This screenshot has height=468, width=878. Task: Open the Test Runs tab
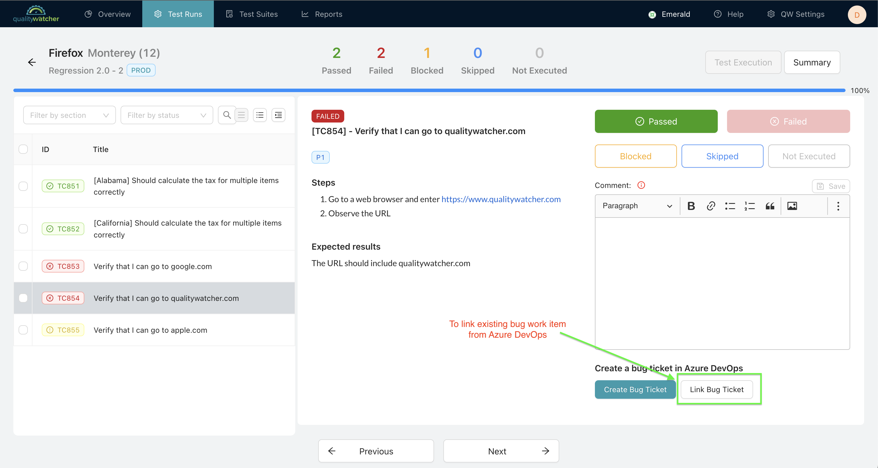point(178,14)
